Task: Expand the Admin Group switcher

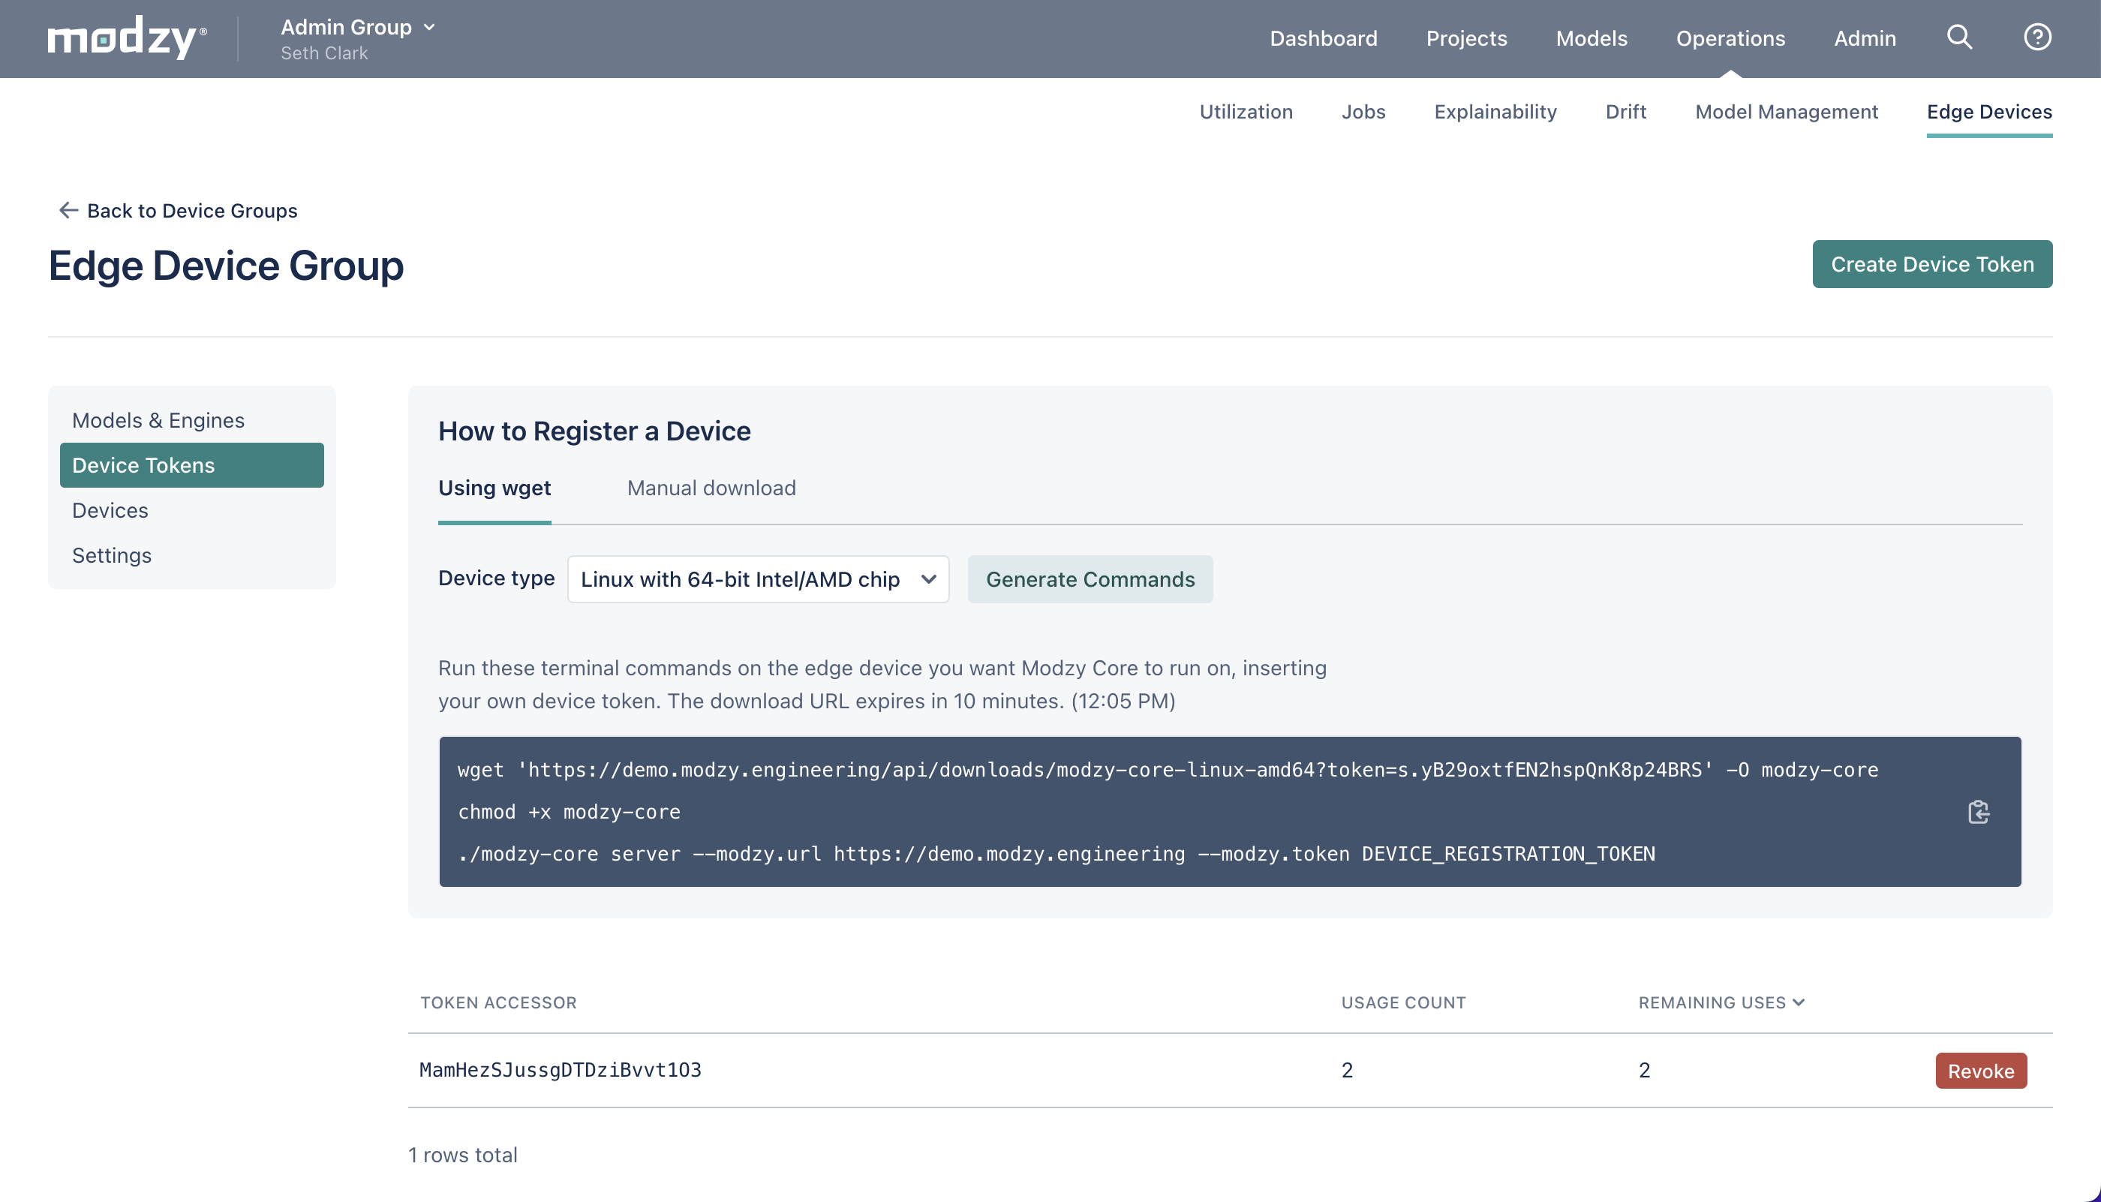Action: [x=358, y=27]
